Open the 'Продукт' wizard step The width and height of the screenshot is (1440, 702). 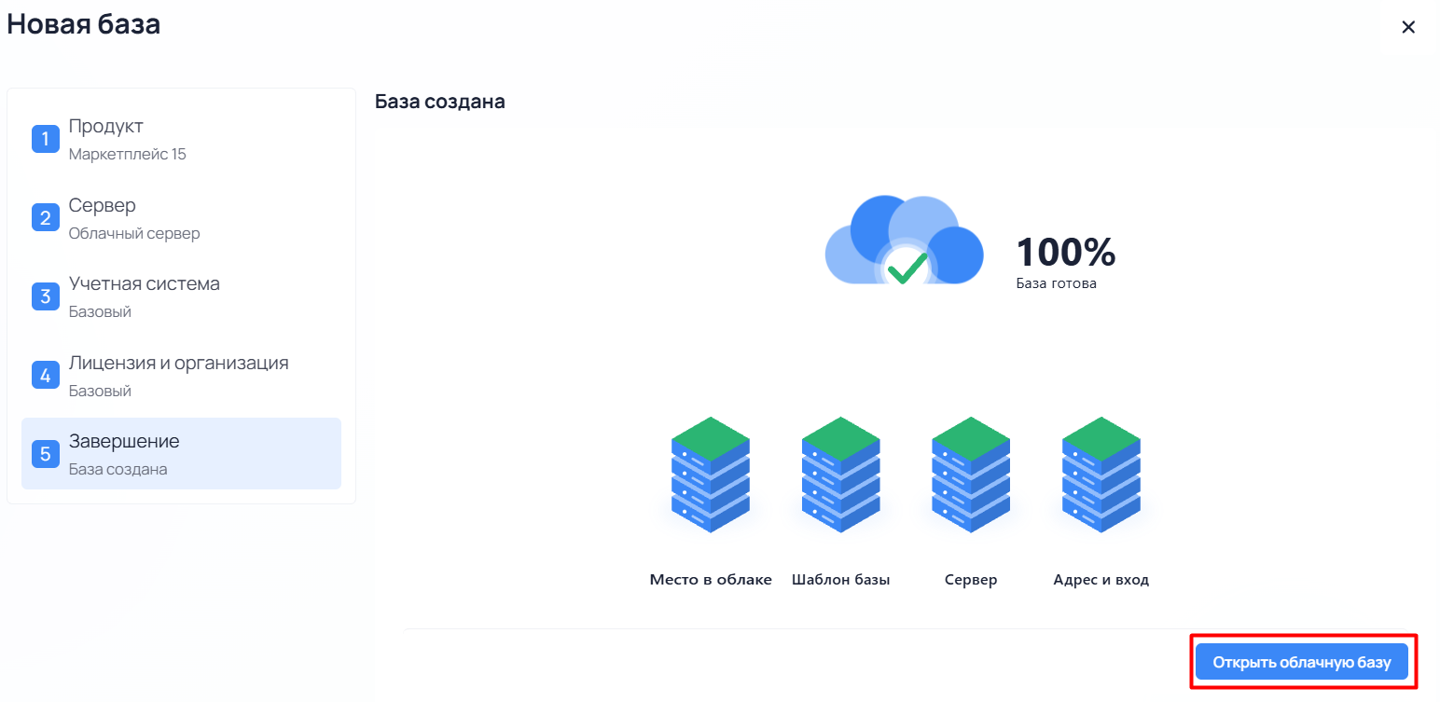click(x=181, y=139)
